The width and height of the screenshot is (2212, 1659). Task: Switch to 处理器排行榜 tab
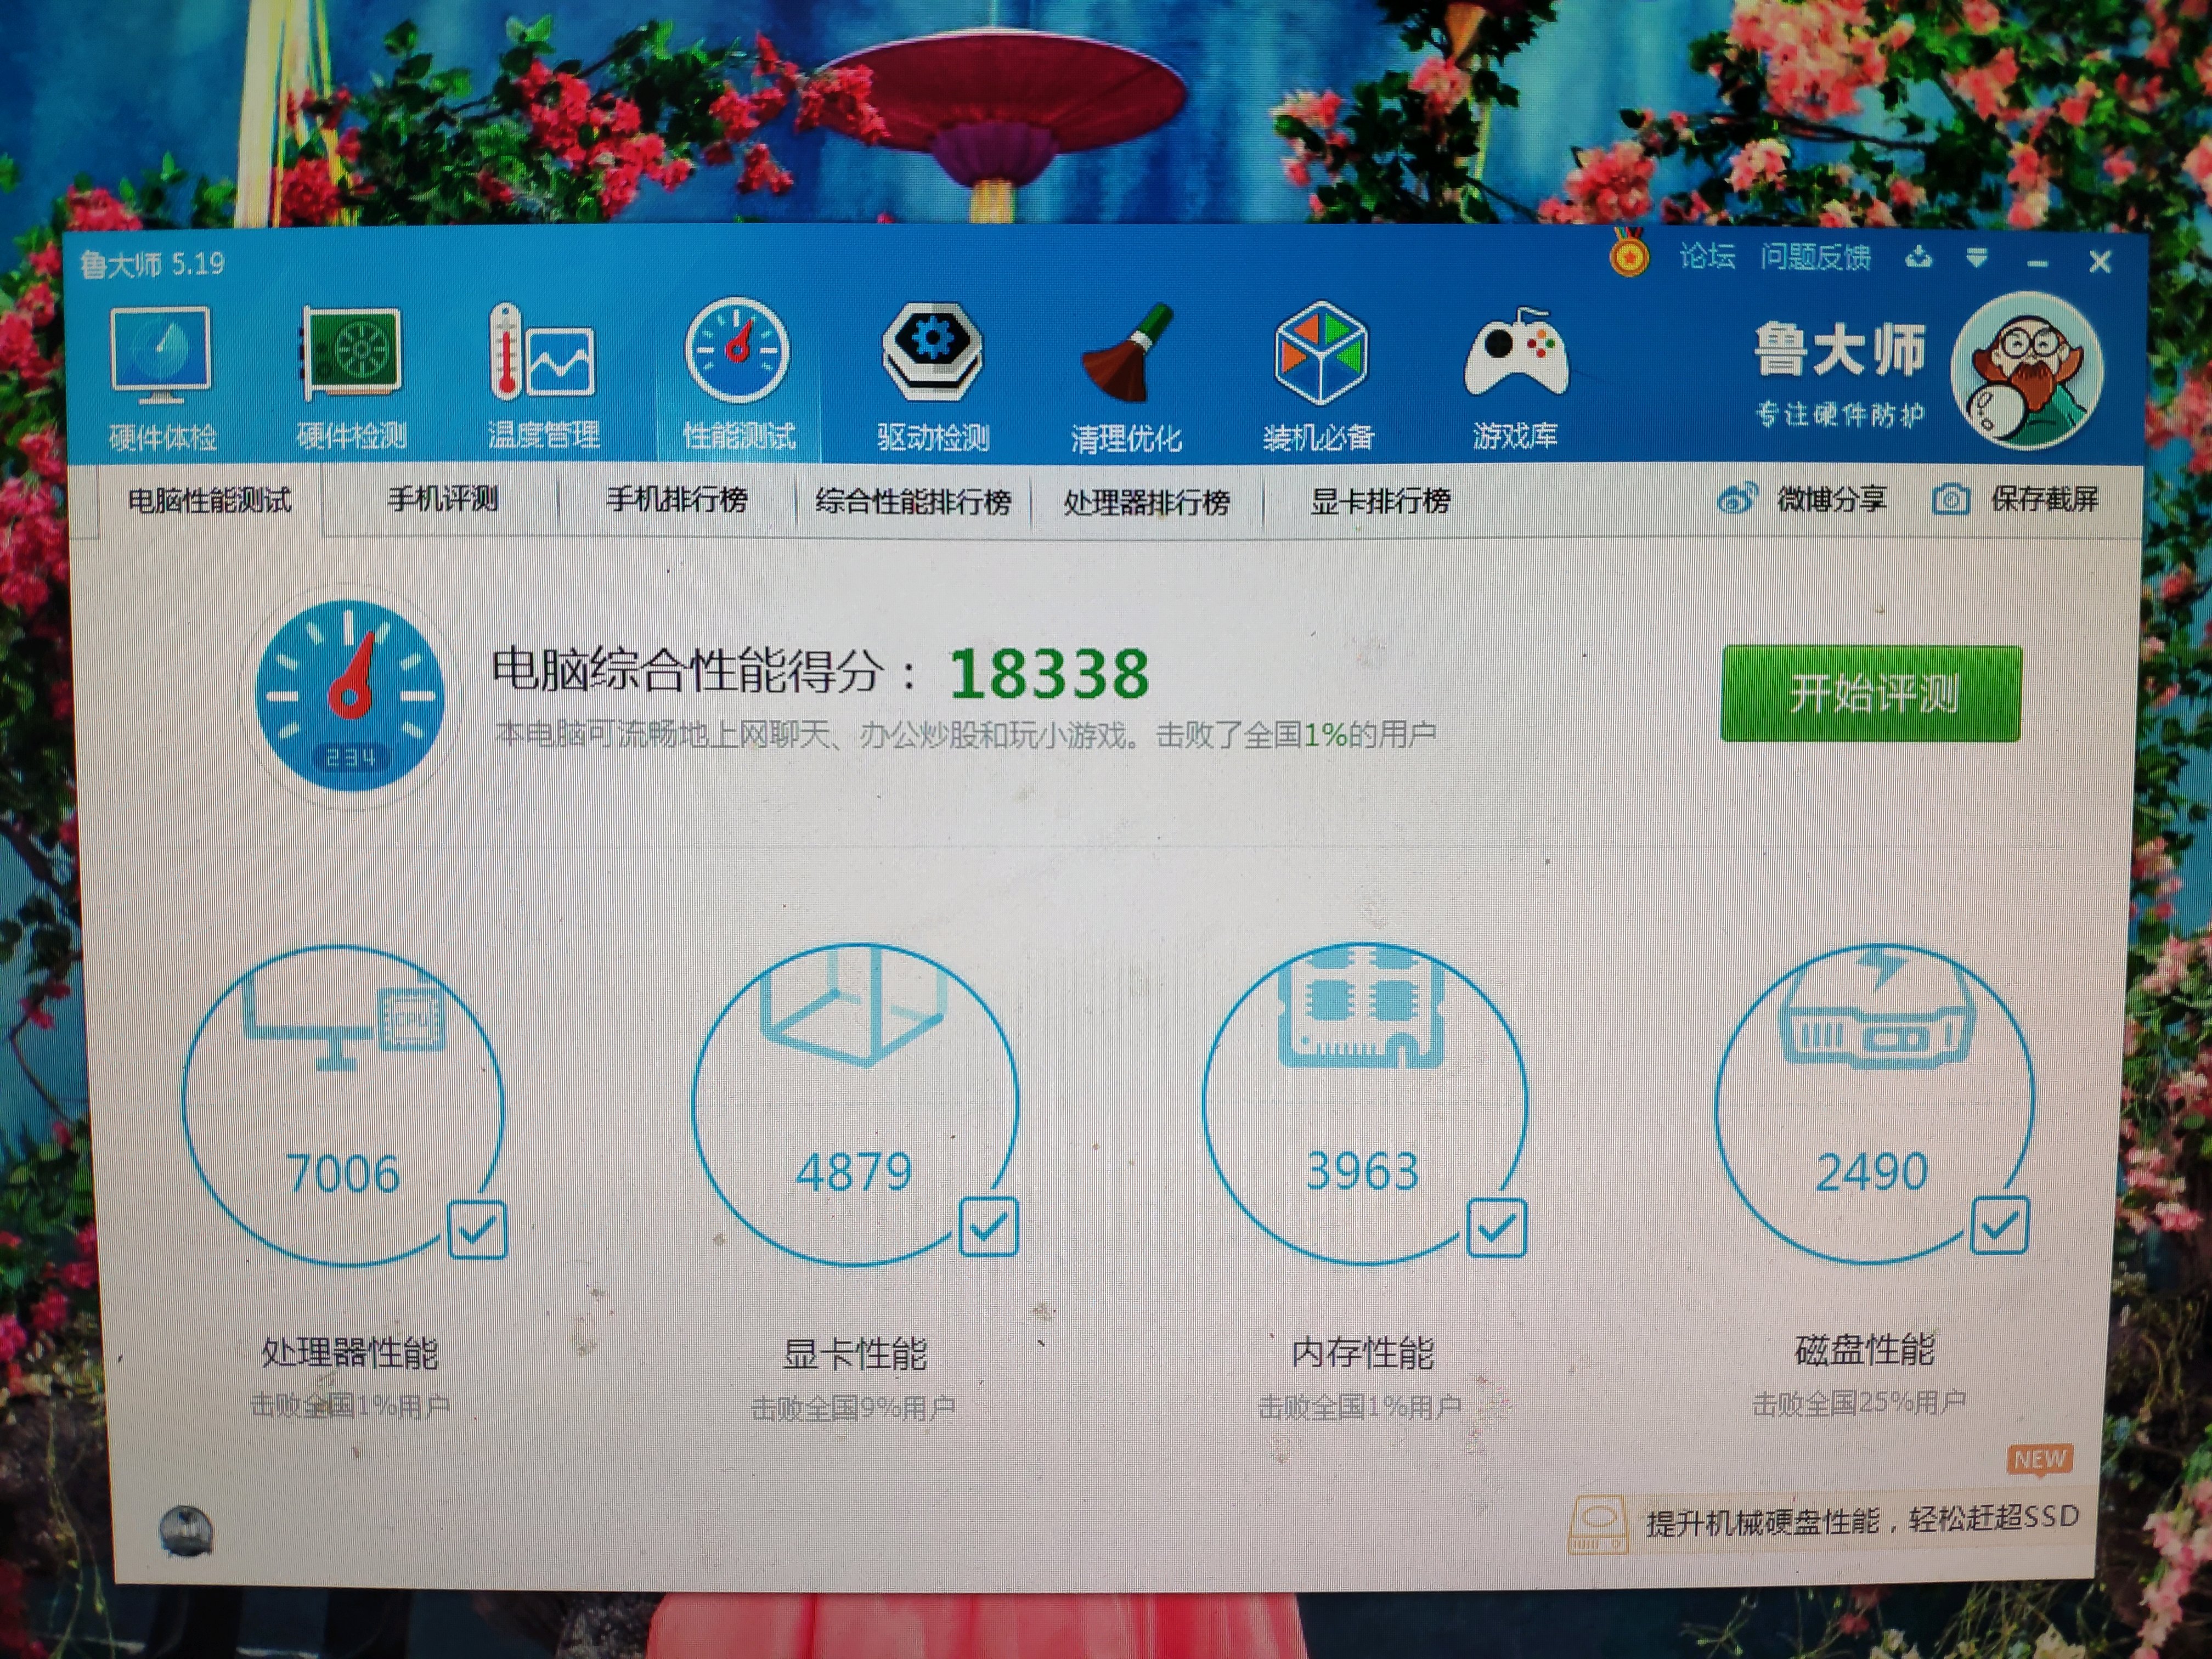1146,501
